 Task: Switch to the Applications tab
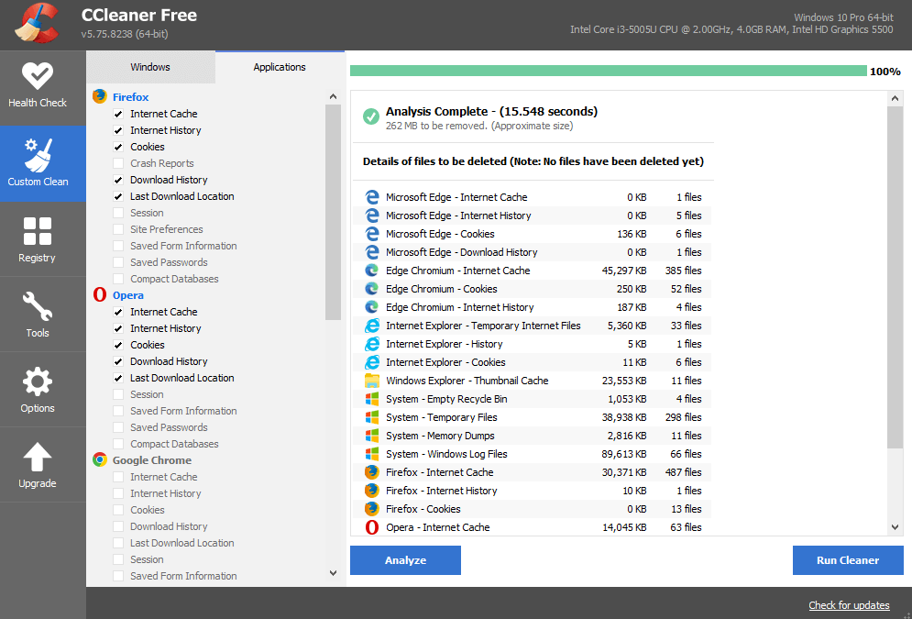(x=280, y=67)
